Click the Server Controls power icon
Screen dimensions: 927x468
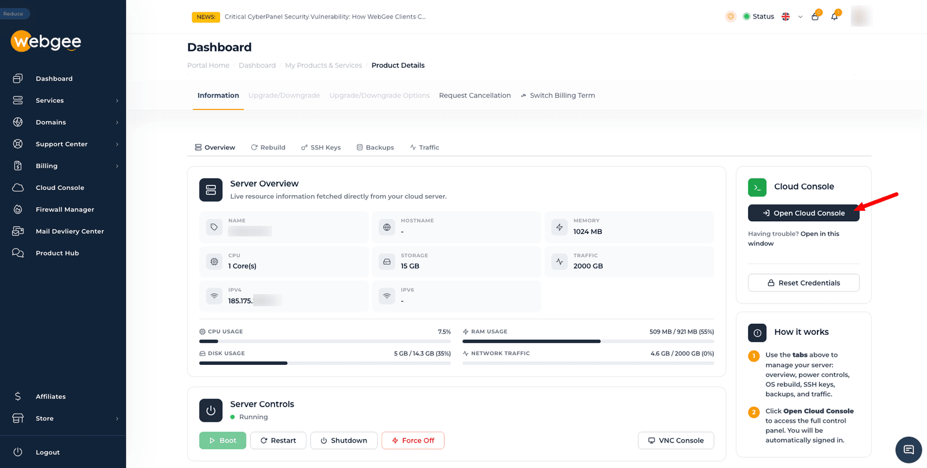pos(211,411)
